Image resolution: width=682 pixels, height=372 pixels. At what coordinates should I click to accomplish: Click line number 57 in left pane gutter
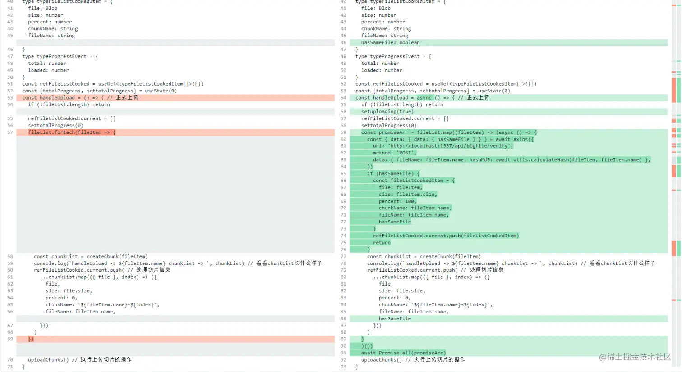coord(10,132)
